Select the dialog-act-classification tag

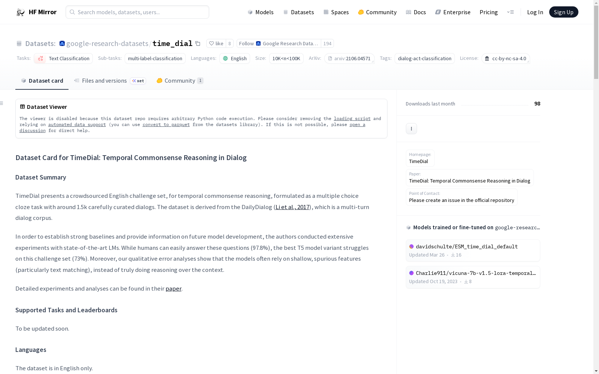point(425,58)
